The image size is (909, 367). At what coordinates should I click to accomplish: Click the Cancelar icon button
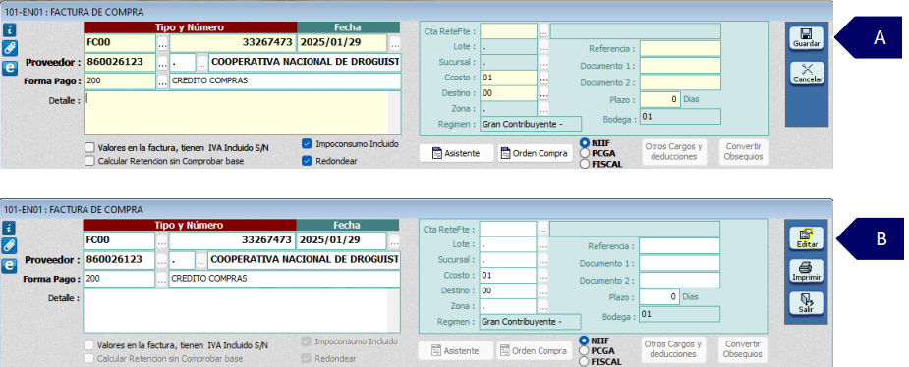pyautogui.click(x=807, y=73)
